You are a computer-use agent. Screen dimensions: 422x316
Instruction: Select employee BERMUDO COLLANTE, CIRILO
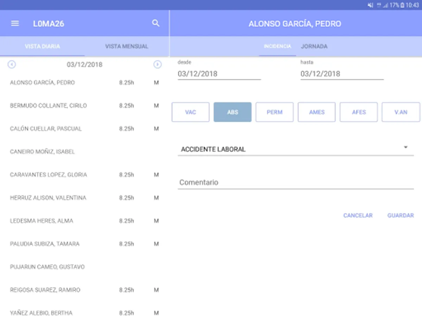coord(49,106)
